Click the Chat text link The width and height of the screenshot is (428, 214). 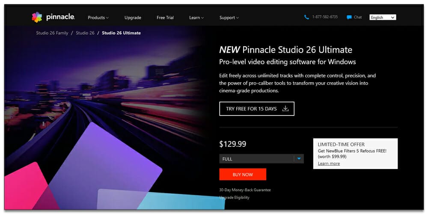[x=357, y=17]
